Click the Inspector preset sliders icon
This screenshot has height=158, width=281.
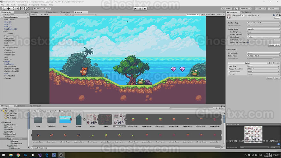pyautogui.click(x=277, y=15)
